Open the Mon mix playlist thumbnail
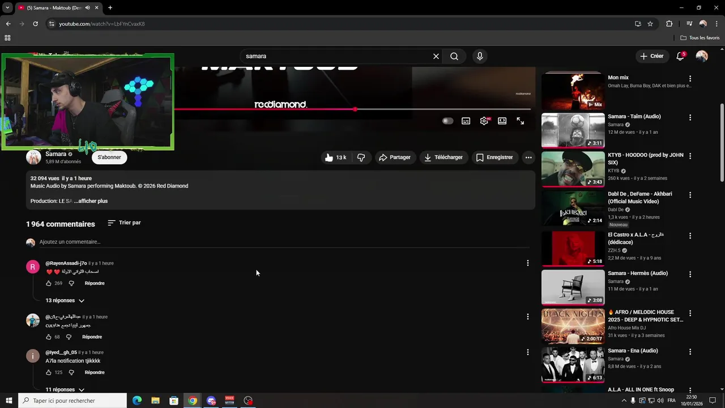This screenshot has width=725, height=408. 573,91
